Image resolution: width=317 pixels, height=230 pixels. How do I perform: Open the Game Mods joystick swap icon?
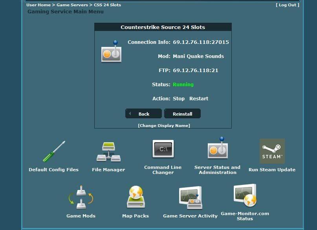coord(81,197)
